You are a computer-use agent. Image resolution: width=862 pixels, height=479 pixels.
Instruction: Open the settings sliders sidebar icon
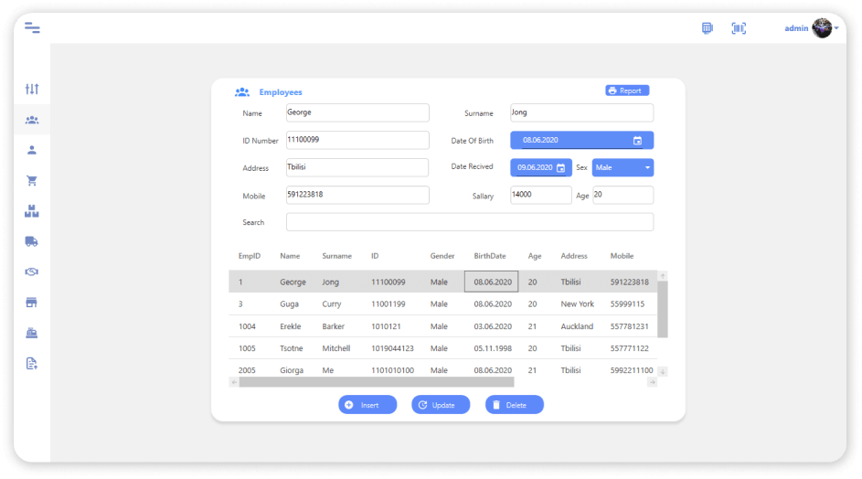[32, 89]
